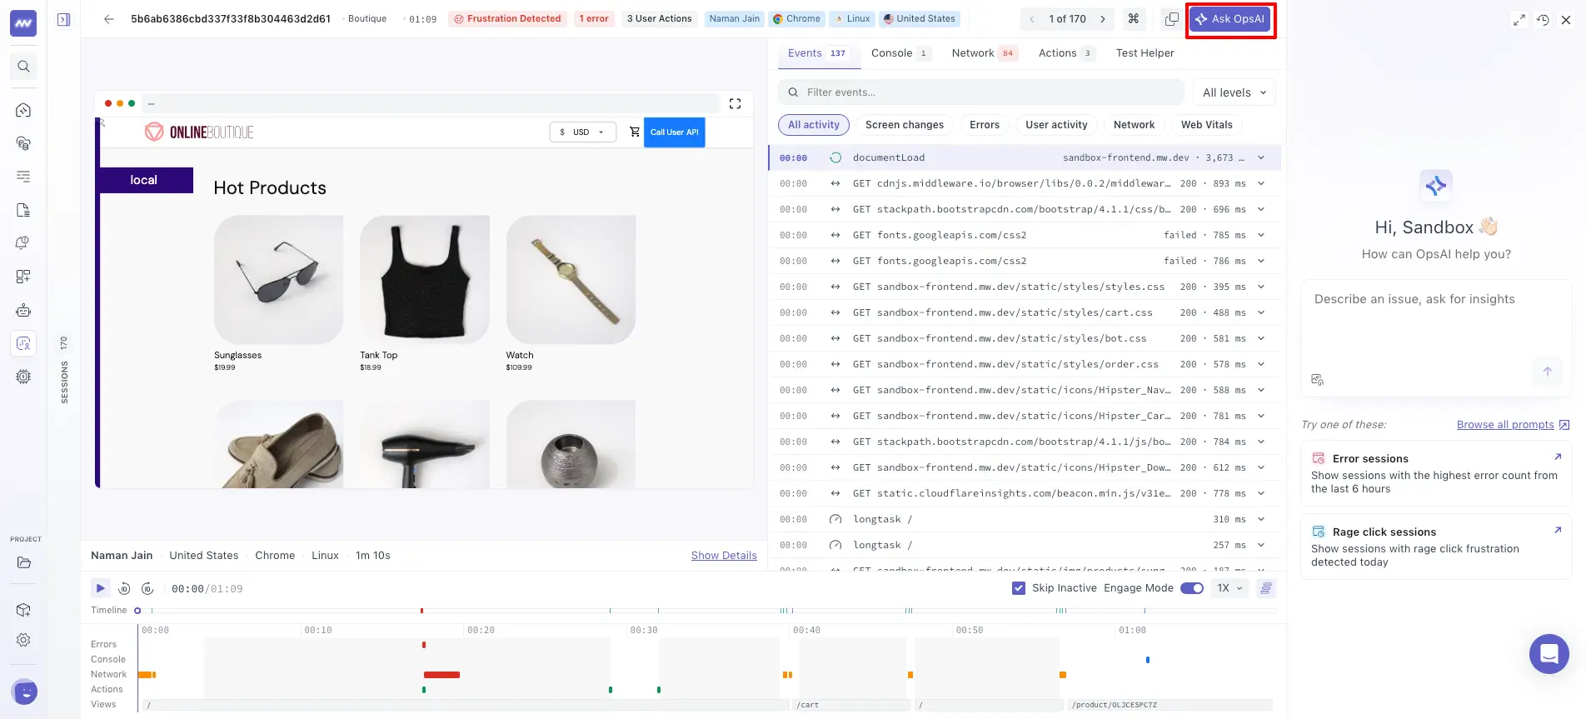Open the search icon in the left sidebar

[23, 67]
